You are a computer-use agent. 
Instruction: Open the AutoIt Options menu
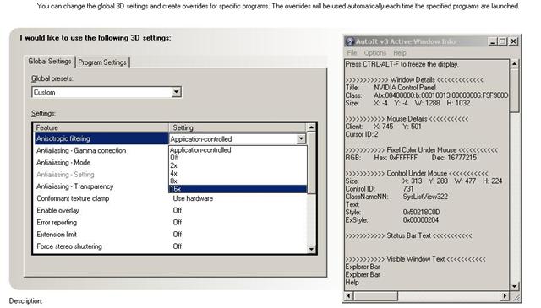[375, 53]
